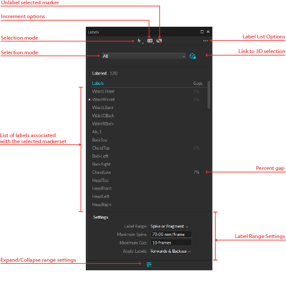The image size is (286, 282).
Task: Close the Labels panel
Action: click(208, 32)
